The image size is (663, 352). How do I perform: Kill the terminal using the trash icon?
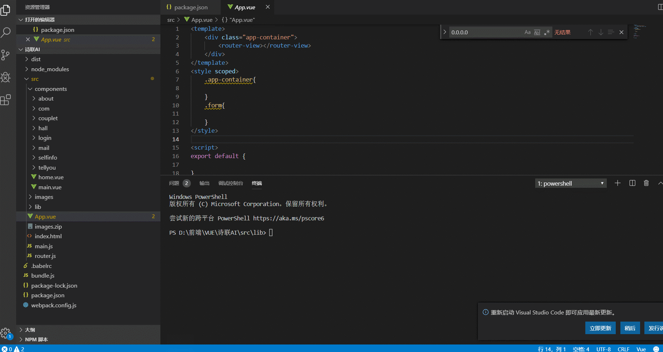click(646, 183)
